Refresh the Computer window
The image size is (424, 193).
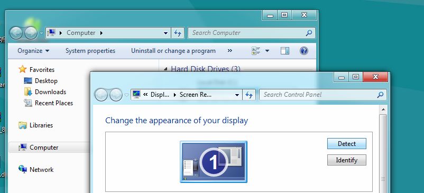(178, 33)
